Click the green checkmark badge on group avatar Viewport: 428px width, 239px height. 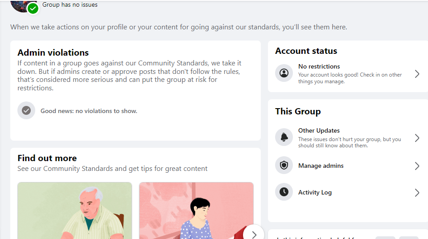pyautogui.click(x=33, y=9)
